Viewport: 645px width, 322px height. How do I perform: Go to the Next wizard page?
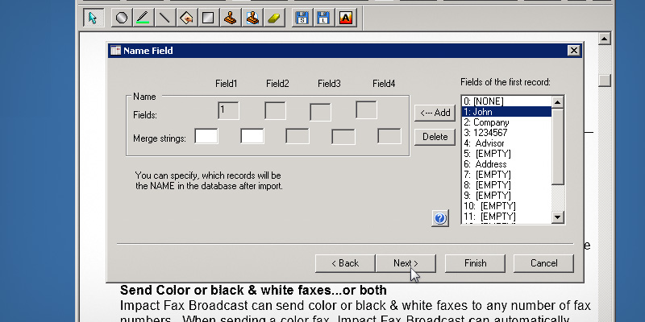click(x=405, y=263)
